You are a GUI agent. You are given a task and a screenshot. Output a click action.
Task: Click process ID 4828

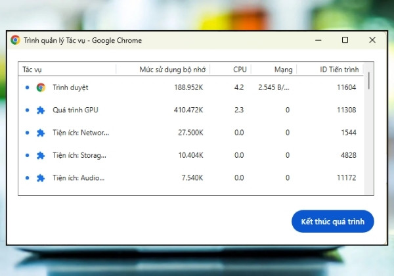(x=349, y=155)
